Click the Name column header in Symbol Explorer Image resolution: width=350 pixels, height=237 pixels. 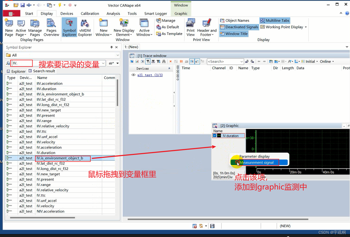[68, 78]
